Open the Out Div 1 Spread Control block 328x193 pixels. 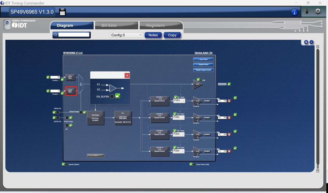(160, 101)
